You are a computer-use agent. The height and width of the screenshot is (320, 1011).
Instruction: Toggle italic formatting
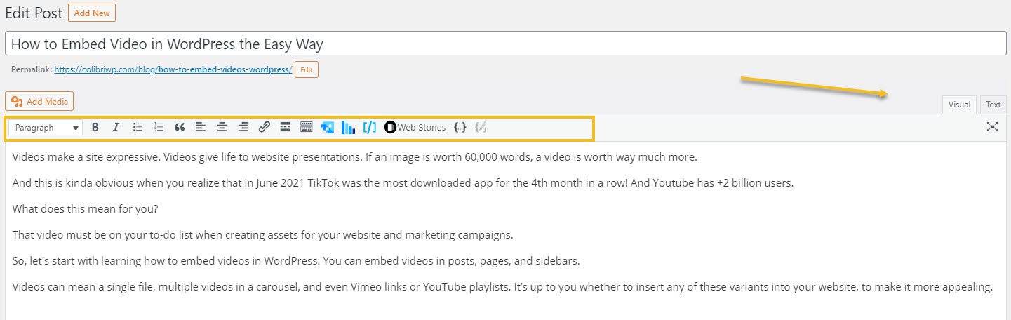(116, 127)
